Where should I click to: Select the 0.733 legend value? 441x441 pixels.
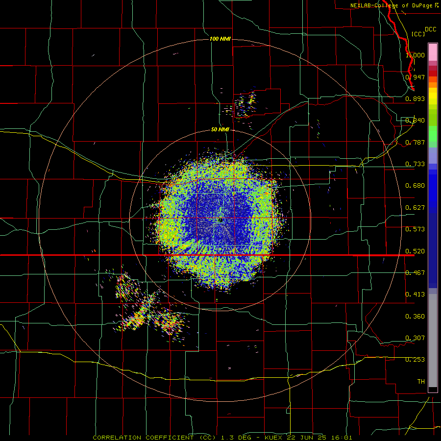coord(415,164)
